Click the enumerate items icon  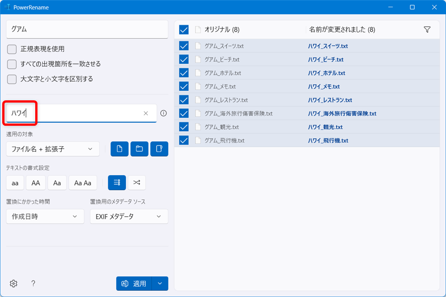tap(116, 182)
